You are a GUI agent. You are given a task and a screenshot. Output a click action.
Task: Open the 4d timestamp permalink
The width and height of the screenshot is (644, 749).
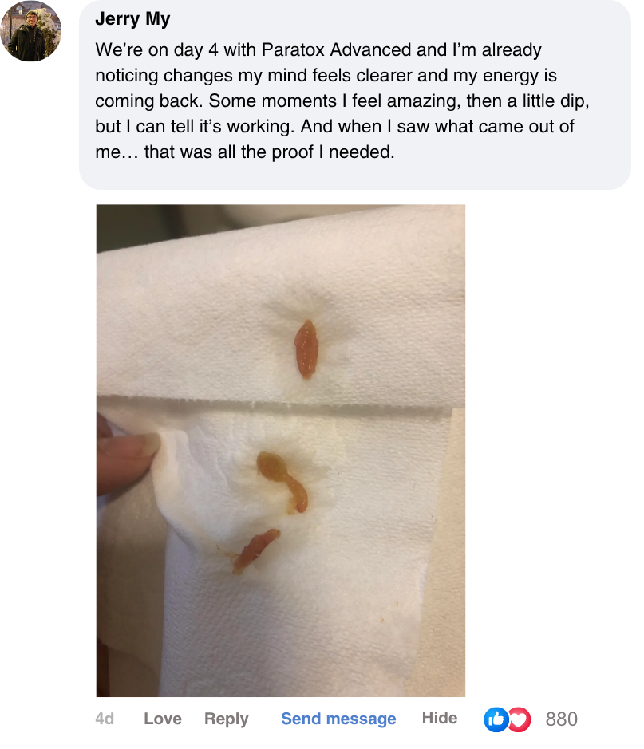tap(105, 719)
